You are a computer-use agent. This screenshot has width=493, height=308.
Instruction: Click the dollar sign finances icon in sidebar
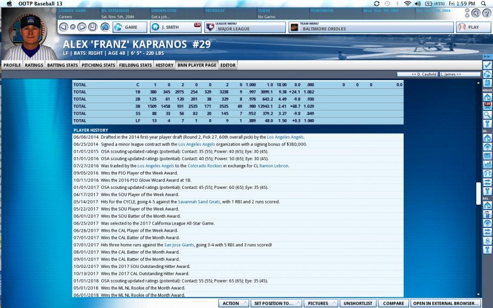click(x=487, y=240)
